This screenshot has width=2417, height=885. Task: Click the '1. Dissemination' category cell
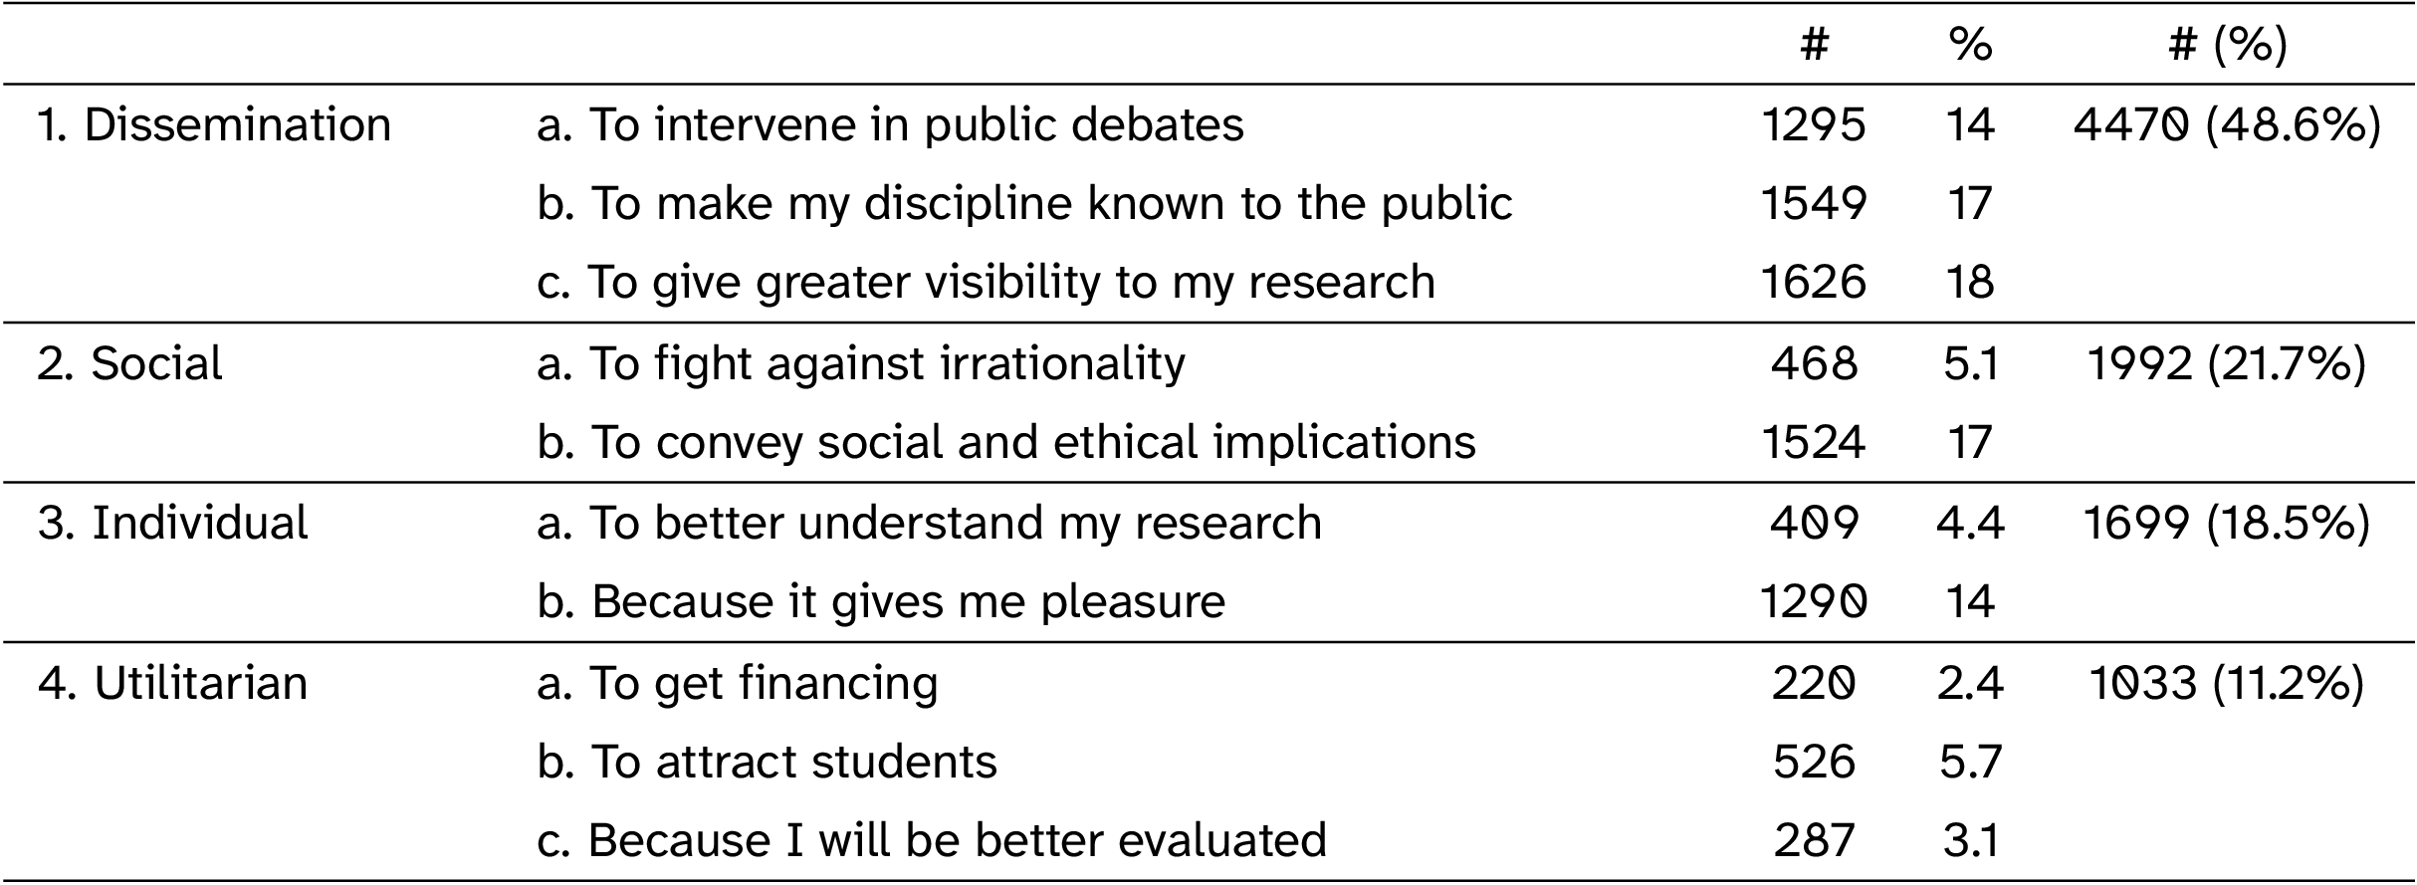(214, 125)
